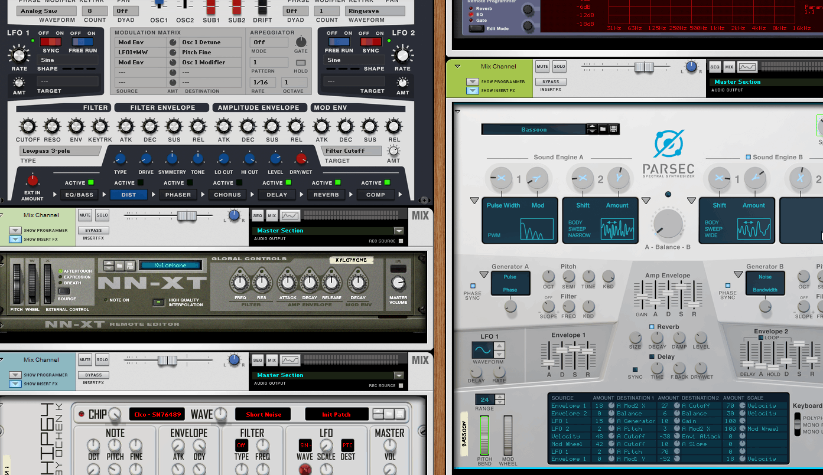The height and width of the screenshot is (475, 823).
Task: Open Lowpass 3-pole filter type selector
Action: (61, 151)
